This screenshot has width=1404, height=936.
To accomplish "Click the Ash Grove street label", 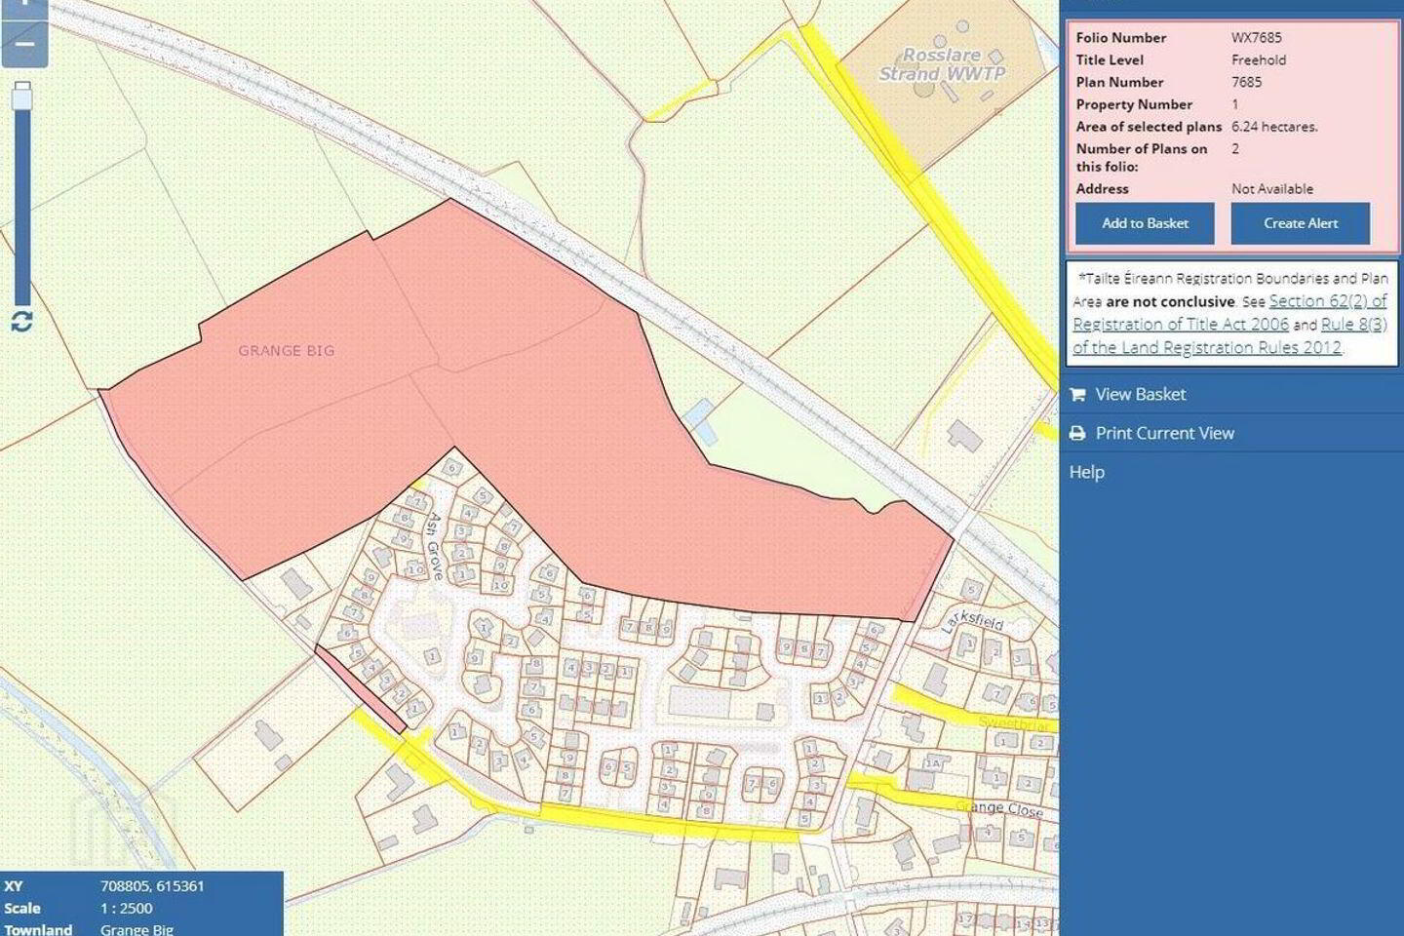I will [435, 546].
